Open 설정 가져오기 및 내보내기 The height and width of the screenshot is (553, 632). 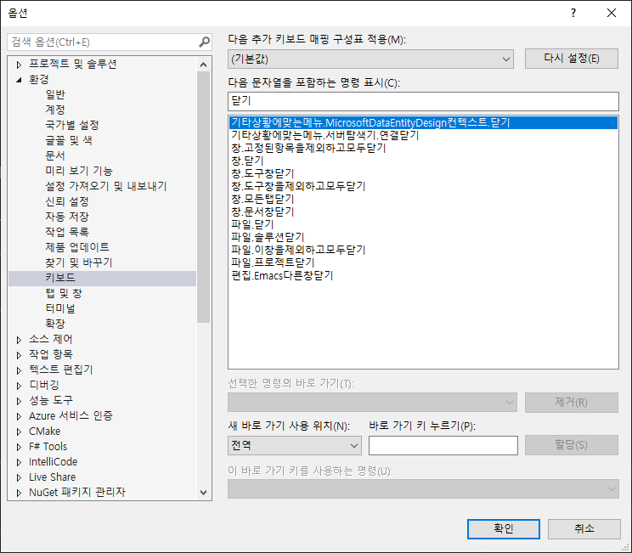click(x=105, y=186)
